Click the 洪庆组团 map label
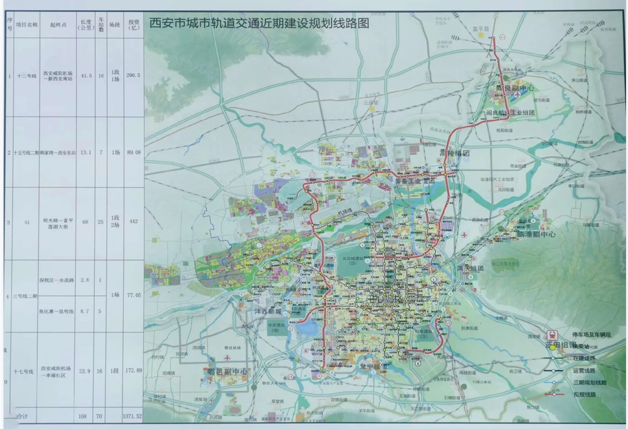 [x=470, y=269]
